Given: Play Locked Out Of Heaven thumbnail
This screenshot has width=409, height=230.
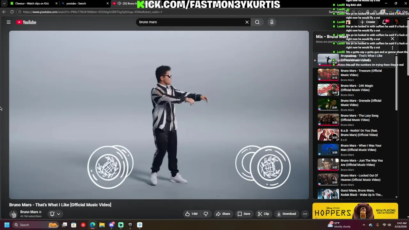Looking at the screenshot, I should (x=328, y=180).
